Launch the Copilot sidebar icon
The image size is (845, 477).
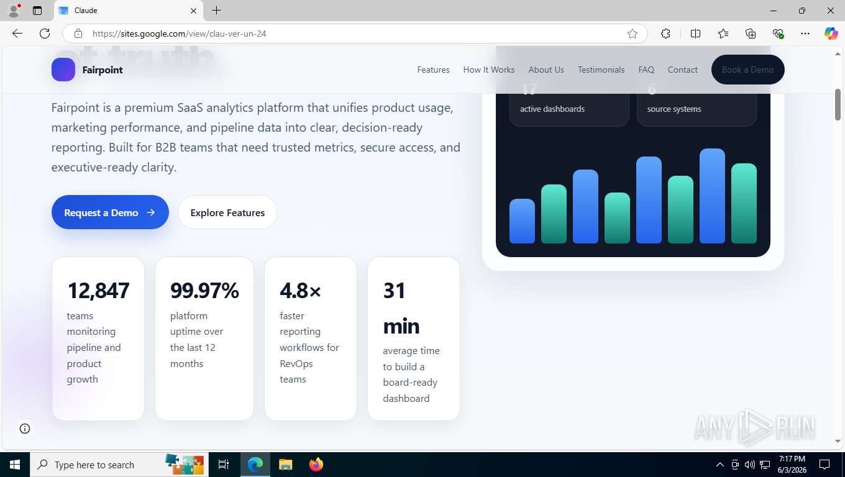(831, 34)
